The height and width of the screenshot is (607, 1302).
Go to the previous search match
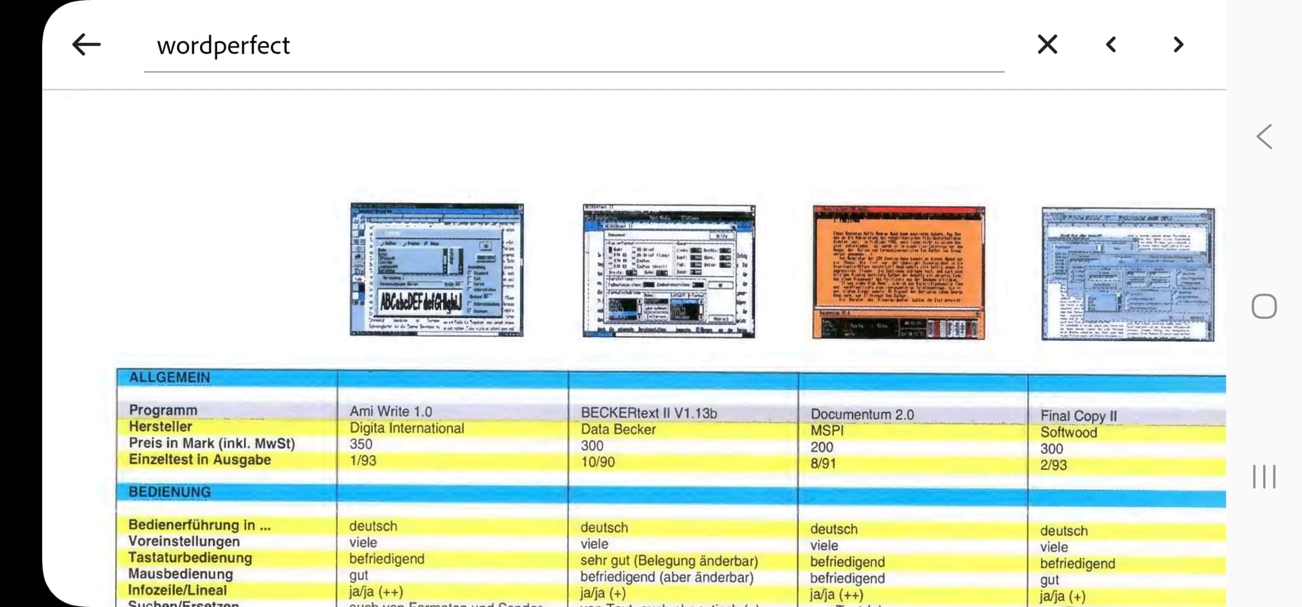tap(1111, 45)
